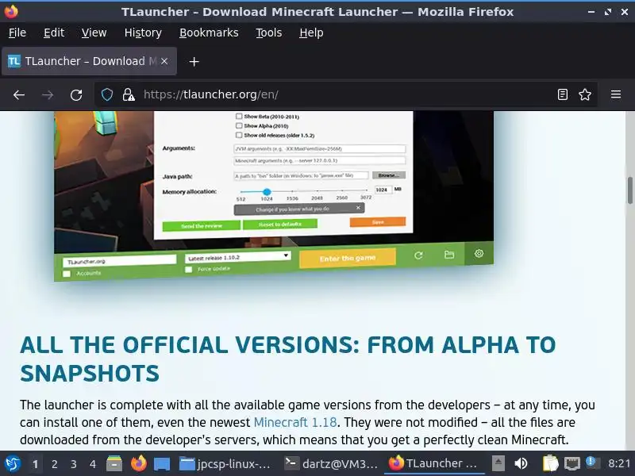This screenshot has width=635, height=476.
Task: Close the TLauncher tab
Action: (164, 61)
